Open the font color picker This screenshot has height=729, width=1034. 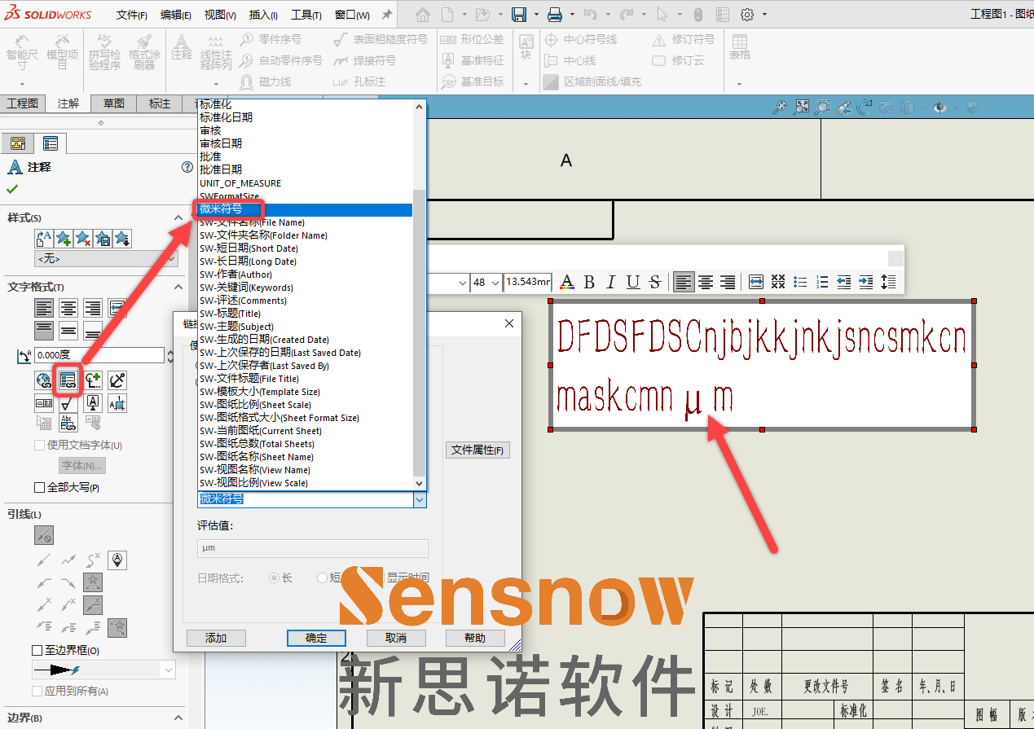pos(567,283)
